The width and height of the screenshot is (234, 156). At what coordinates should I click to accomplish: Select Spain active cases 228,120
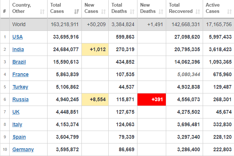coord(222,137)
